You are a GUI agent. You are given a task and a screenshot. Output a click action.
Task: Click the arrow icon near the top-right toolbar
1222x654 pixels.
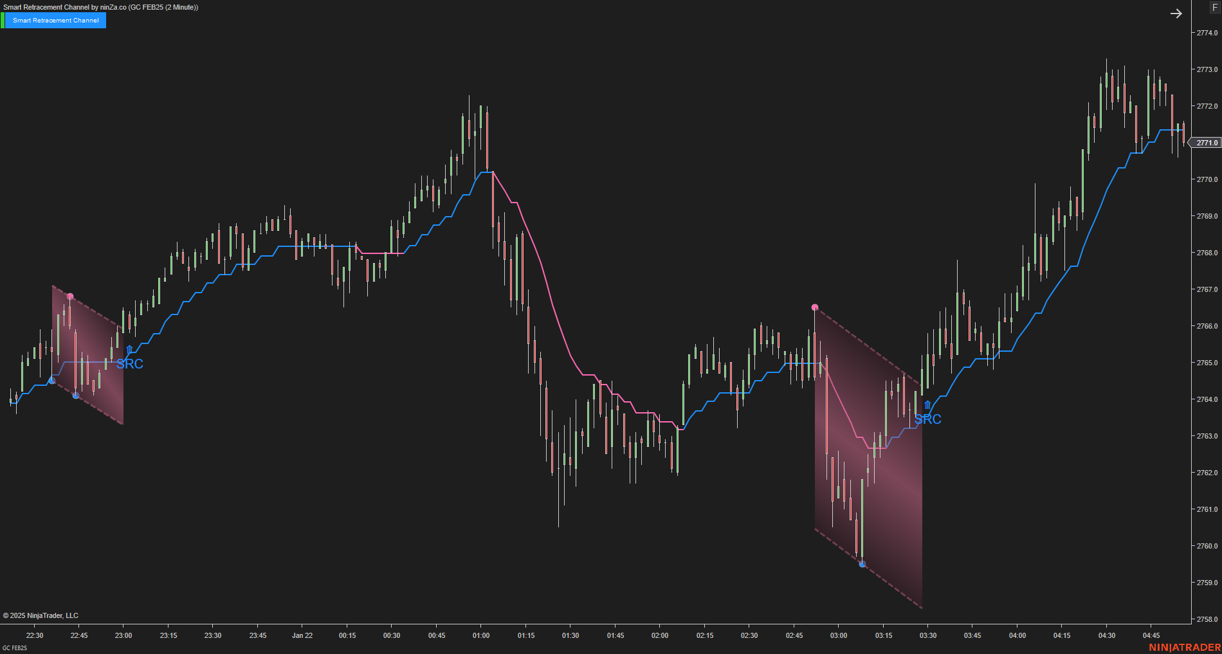[1177, 13]
